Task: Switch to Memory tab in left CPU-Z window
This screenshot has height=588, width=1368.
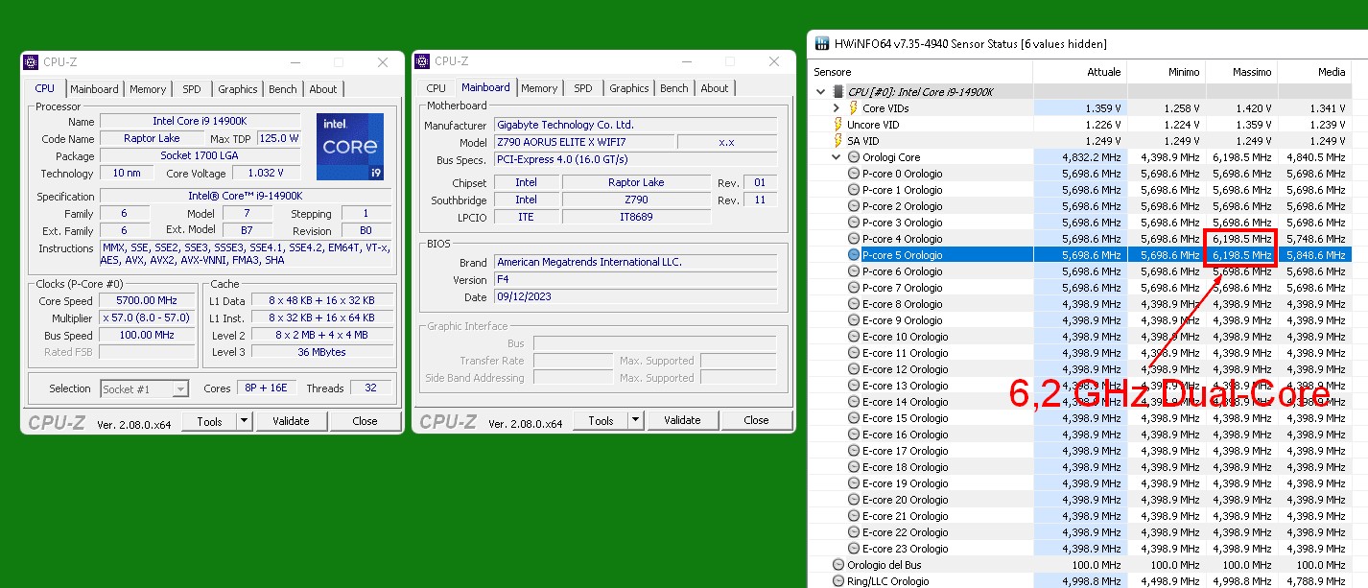Action: (x=148, y=89)
